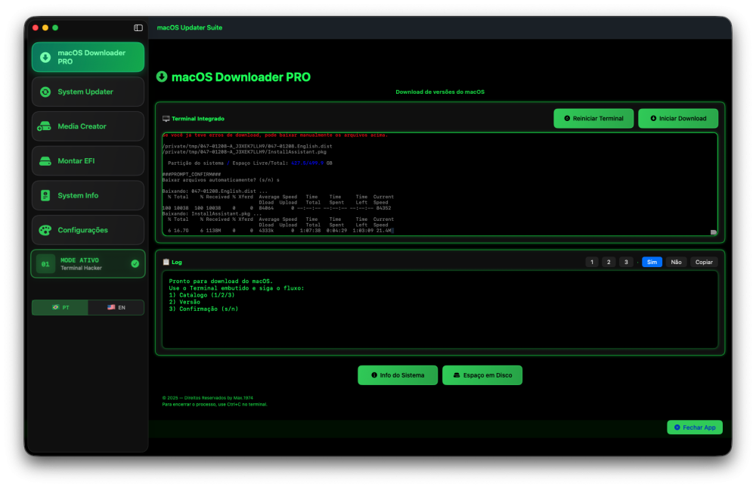Open Media Creator section
Screen dimensions: 756x488
click(88, 126)
